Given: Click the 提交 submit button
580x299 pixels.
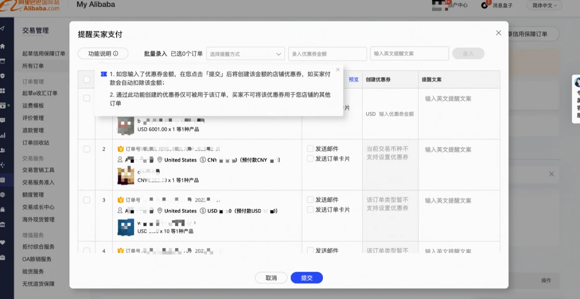Looking at the screenshot, I should [307, 278].
